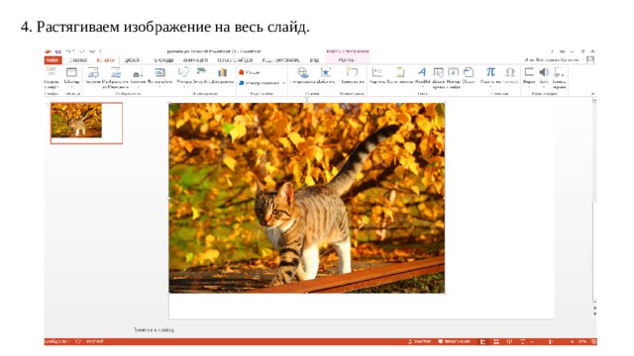Switch to the Home (ГЛАВНАЯ) tab

point(77,60)
